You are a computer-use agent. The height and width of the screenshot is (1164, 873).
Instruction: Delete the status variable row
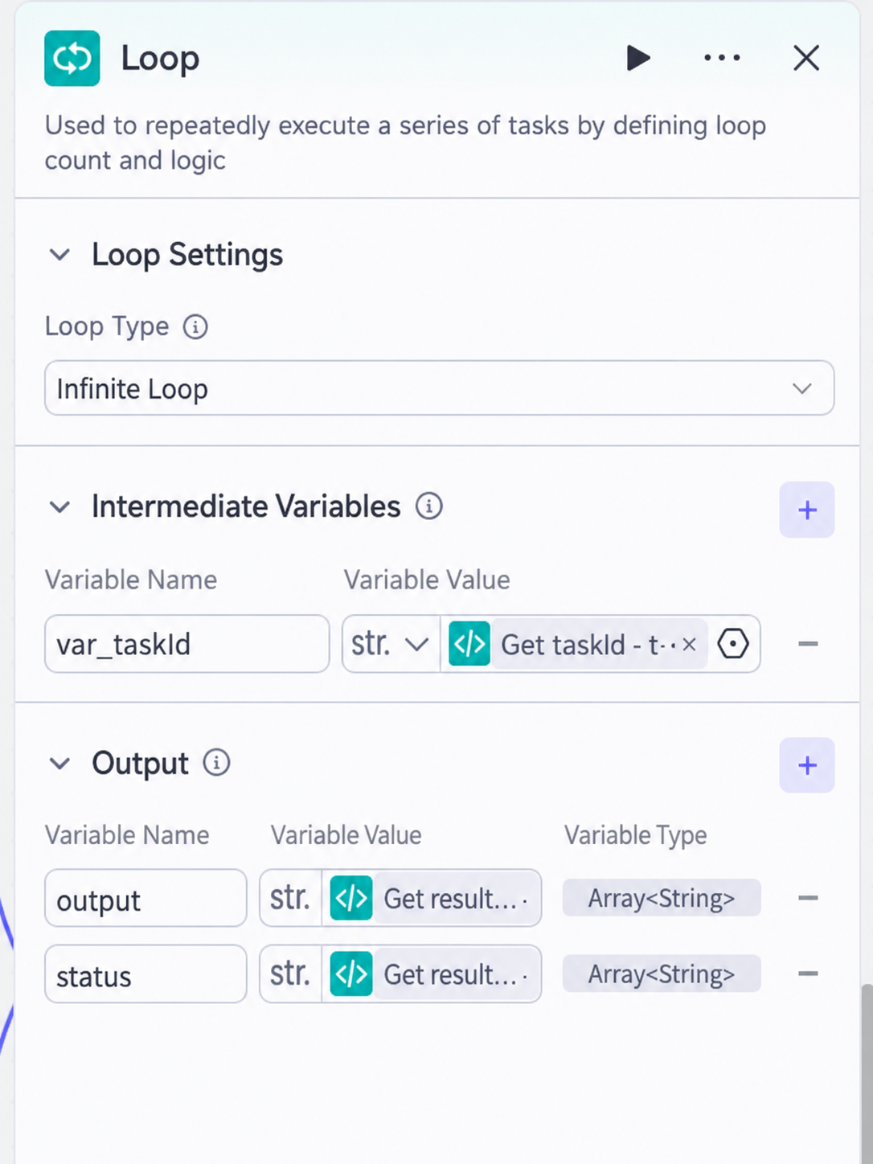[x=808, y=973]
